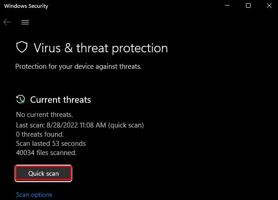The width and height of the screenshot is (278, 200).
Task: Click the Current threats scan history icon
Action: click(x=21, y=99)
